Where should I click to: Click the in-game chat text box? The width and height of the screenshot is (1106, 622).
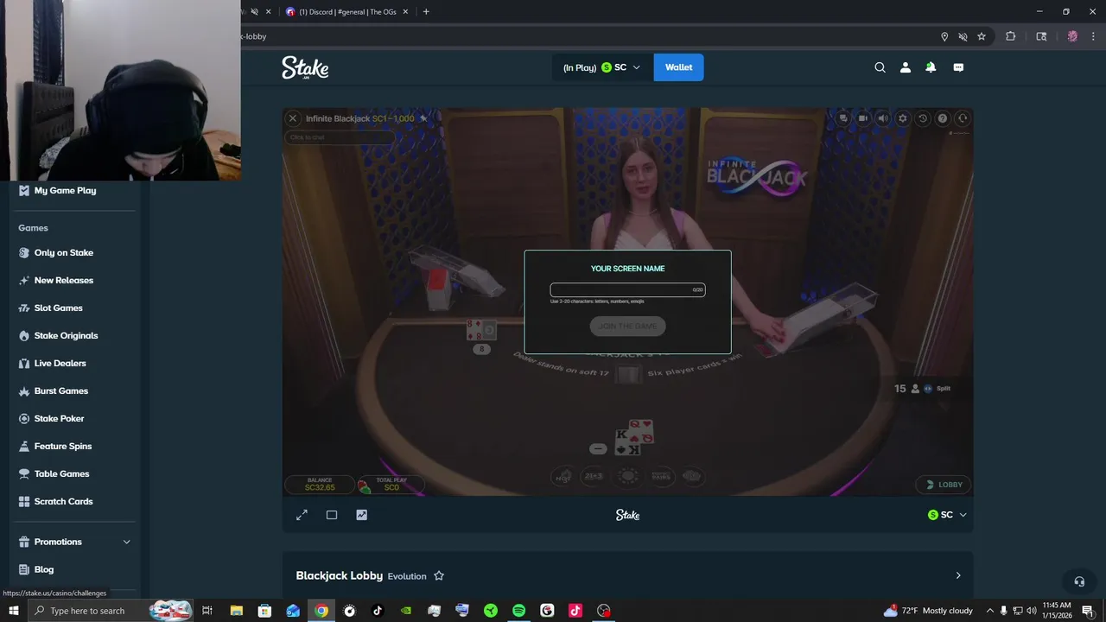coord(340,137)
